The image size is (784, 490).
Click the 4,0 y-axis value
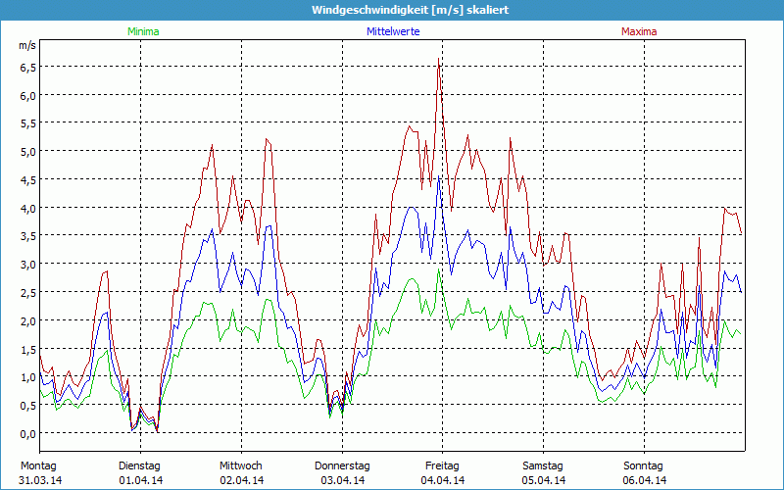pyautogui.click(x=27, y=208)
